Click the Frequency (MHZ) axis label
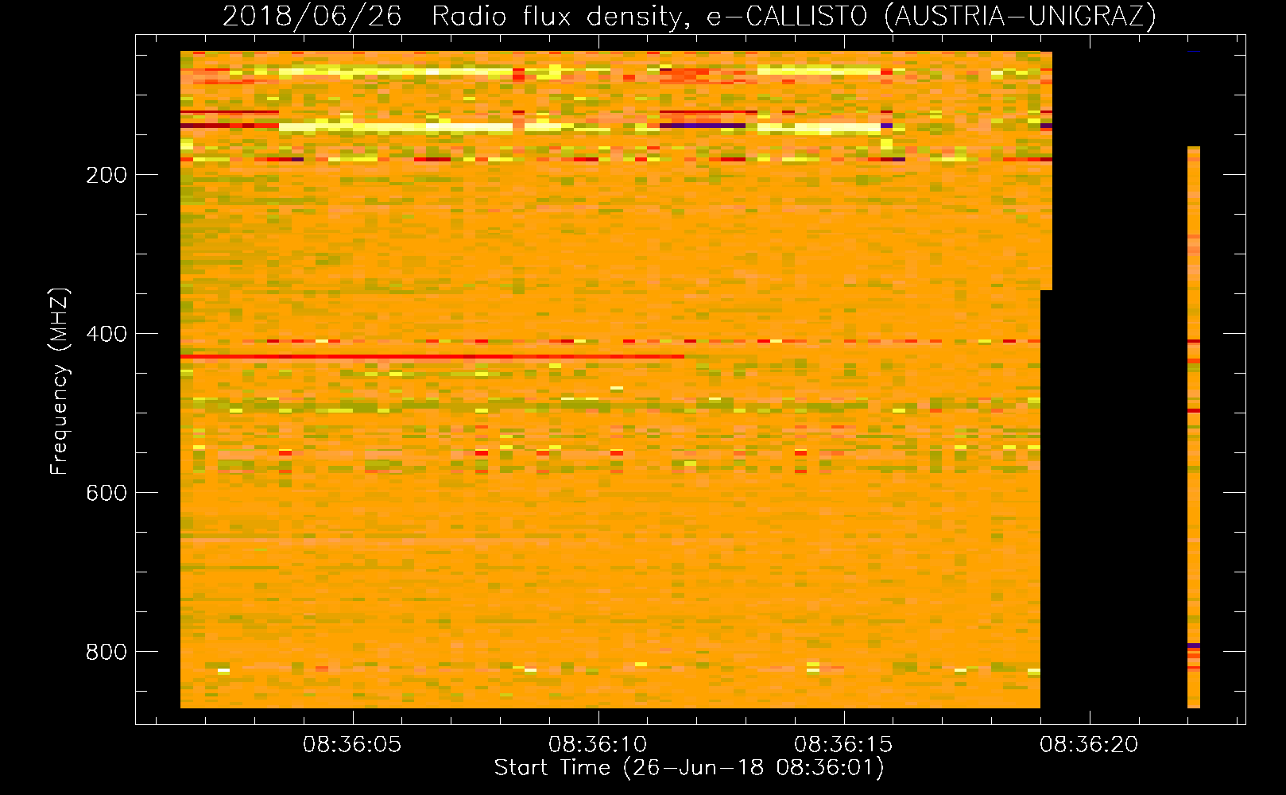This screenshot has height=795, width=1286. click(60, 382)
